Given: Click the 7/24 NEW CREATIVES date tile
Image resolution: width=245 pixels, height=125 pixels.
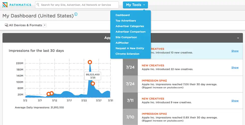Looking at the screenshot, I should 130,67.
